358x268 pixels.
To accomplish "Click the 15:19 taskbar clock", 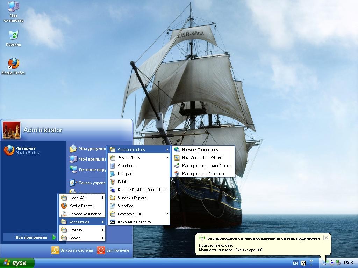I will (349, 263).
